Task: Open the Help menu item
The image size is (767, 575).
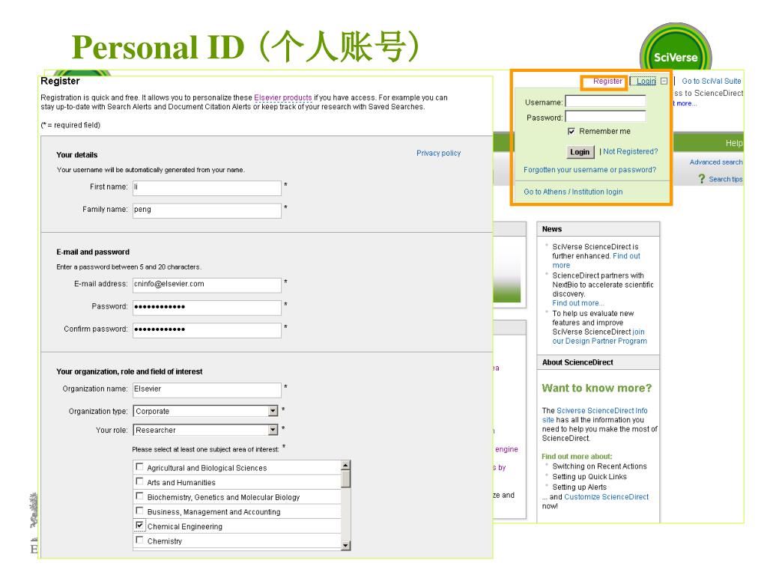Action: [x=734, y=143]
